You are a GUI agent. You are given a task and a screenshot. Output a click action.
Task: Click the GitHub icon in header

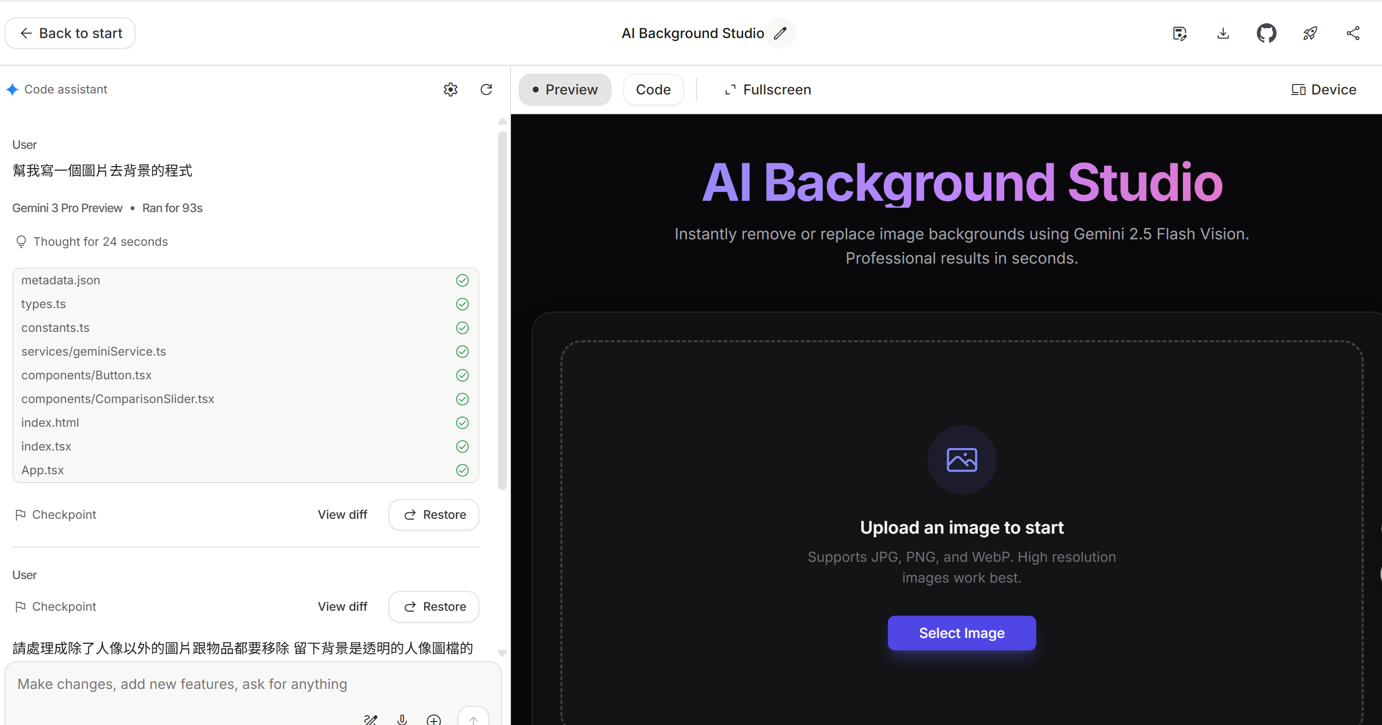pyautogui.click(x=1266, y=33)
